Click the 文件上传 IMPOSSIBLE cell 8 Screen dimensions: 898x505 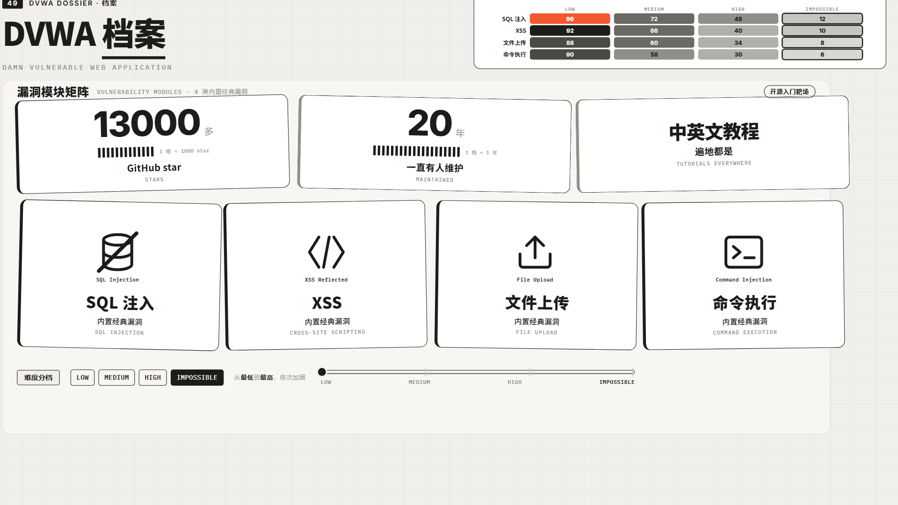click(822, 43)
